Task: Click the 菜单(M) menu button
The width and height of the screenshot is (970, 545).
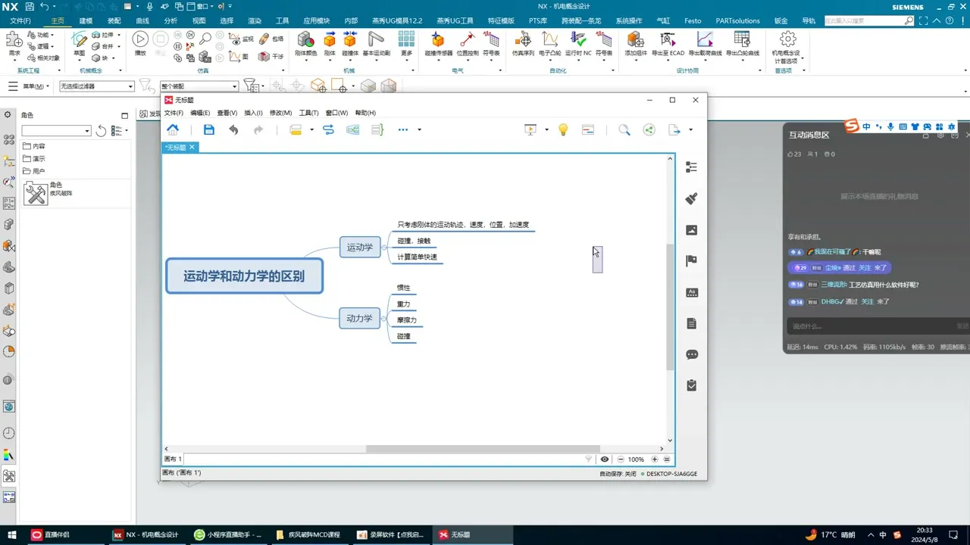Action: click(33, 86)
